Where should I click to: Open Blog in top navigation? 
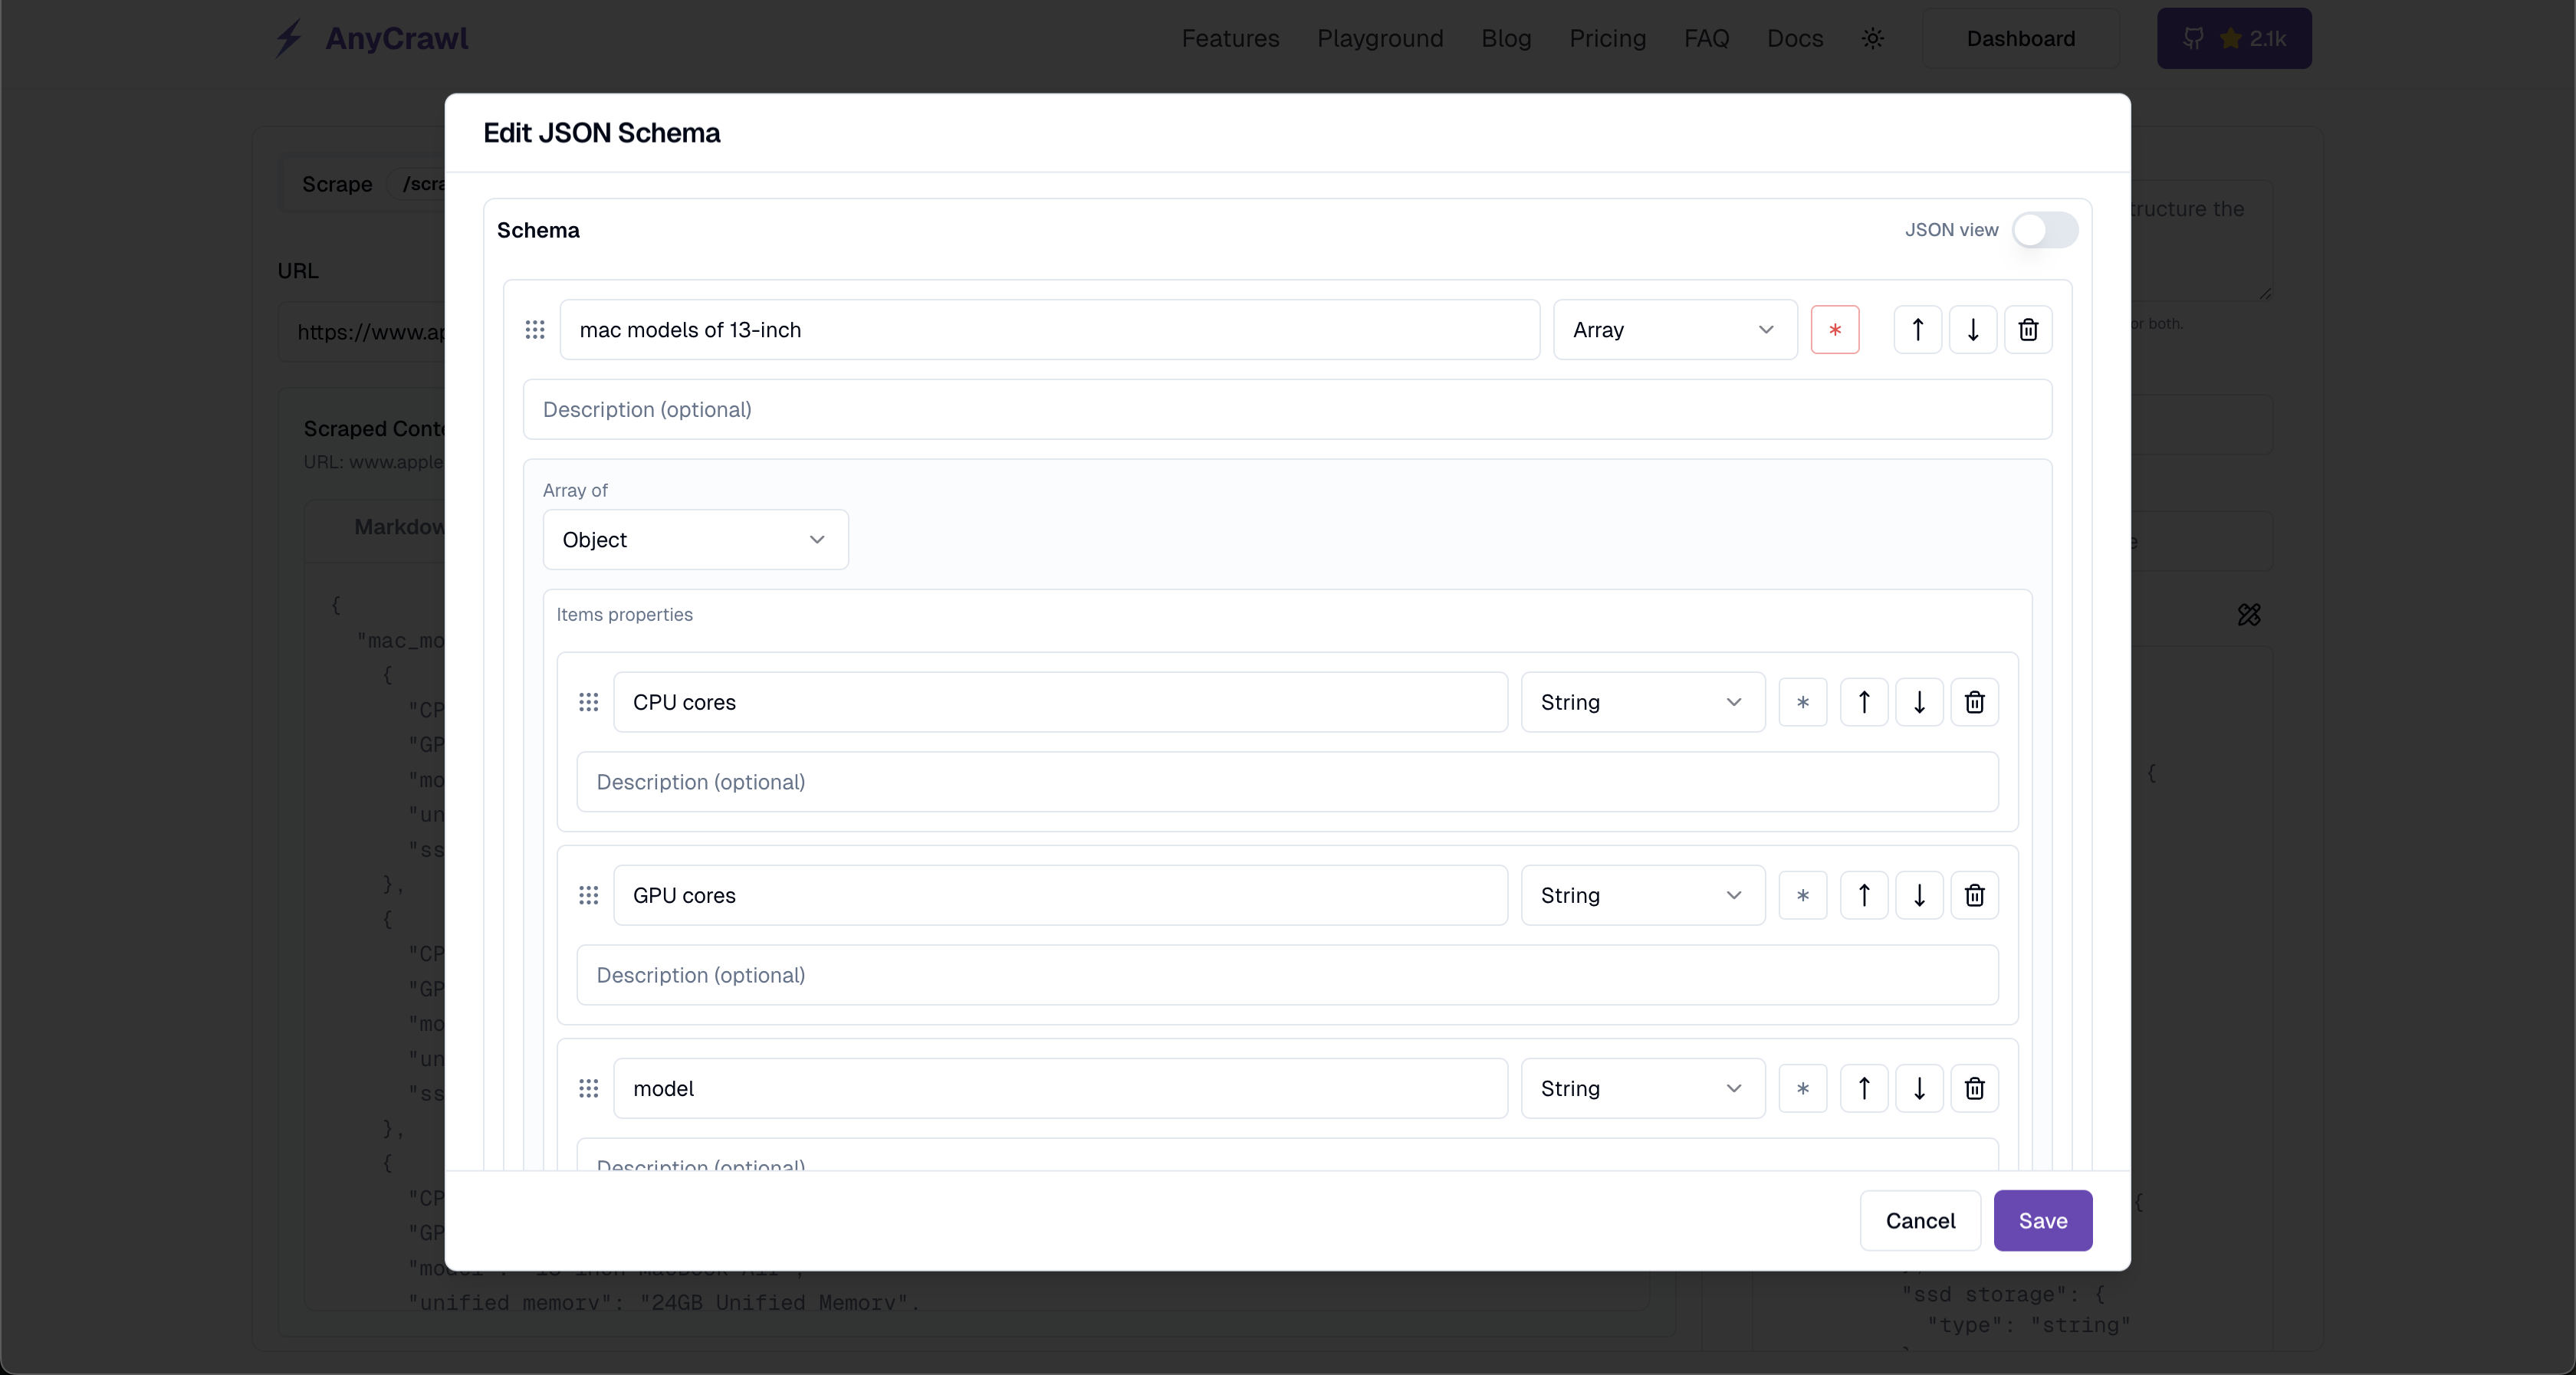tap(1506, 38)
